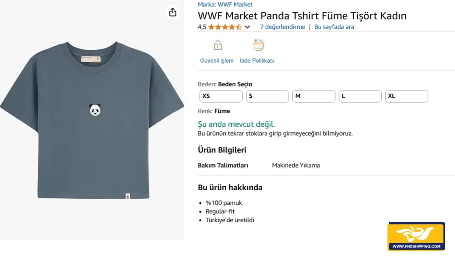
Task: Click the Güvenli işlem text label
Action: tap(217, 60)
